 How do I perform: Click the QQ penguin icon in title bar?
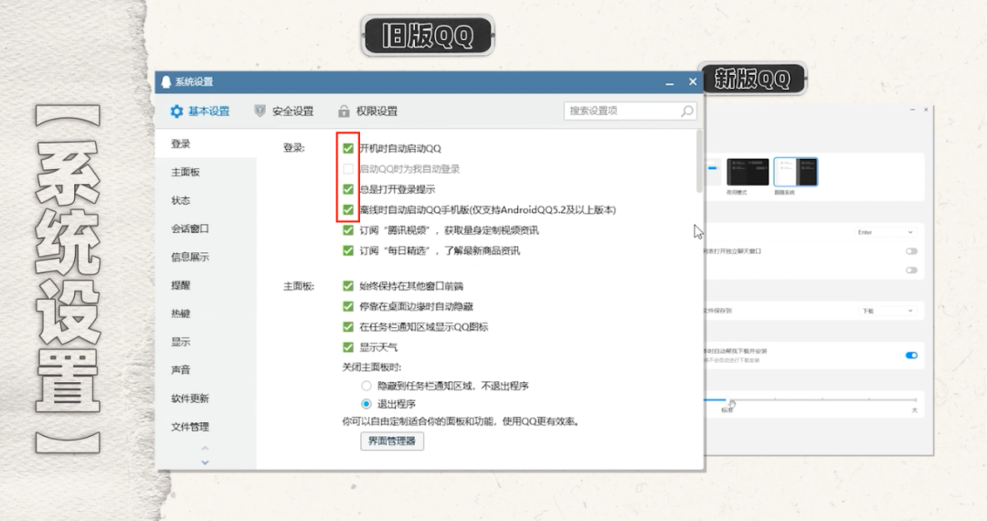[166, 81]
